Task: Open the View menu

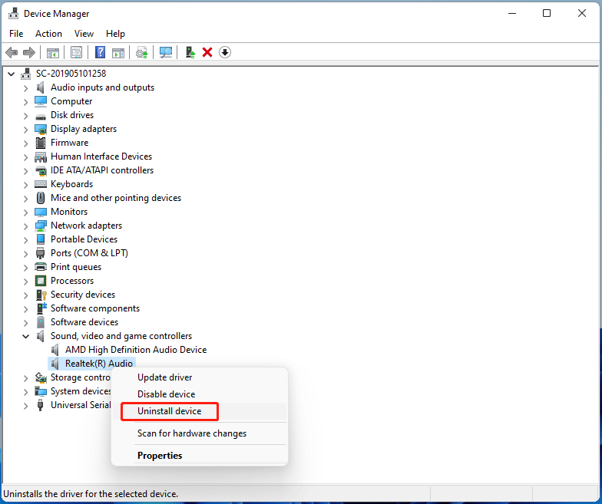Action: [84, 34]
